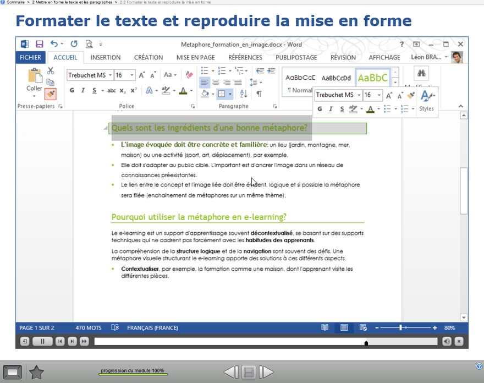Expand the borders dropdown arrow

(230, 94)
